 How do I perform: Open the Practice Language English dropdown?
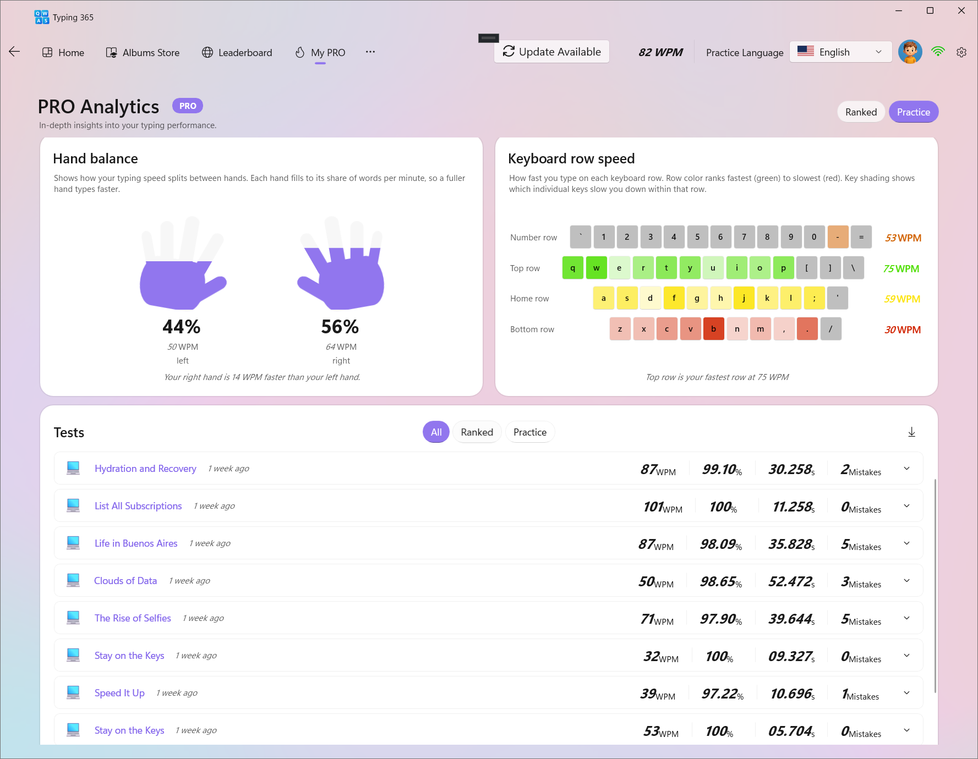840,52
